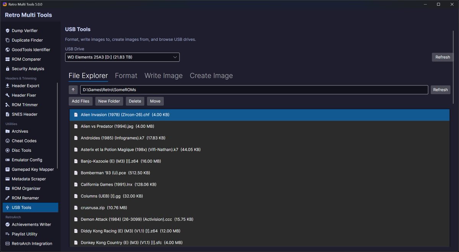Launch the Metadata Scraper tool
Image resolution: width=459 pixels, height=252 pixels.
click(30, 179)
